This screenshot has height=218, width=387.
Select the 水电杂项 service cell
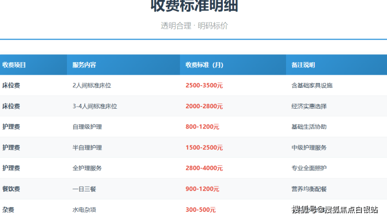click(84, 210)
